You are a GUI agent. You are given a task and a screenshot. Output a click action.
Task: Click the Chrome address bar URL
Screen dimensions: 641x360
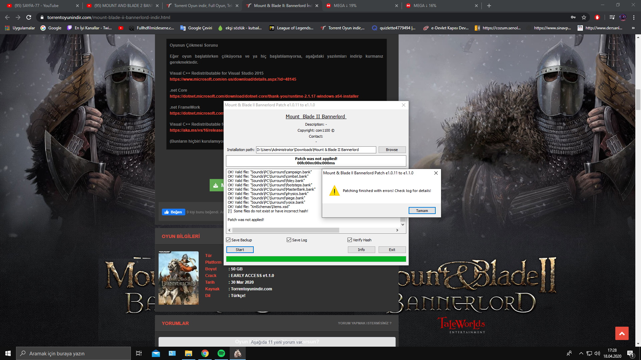point(109,17)
